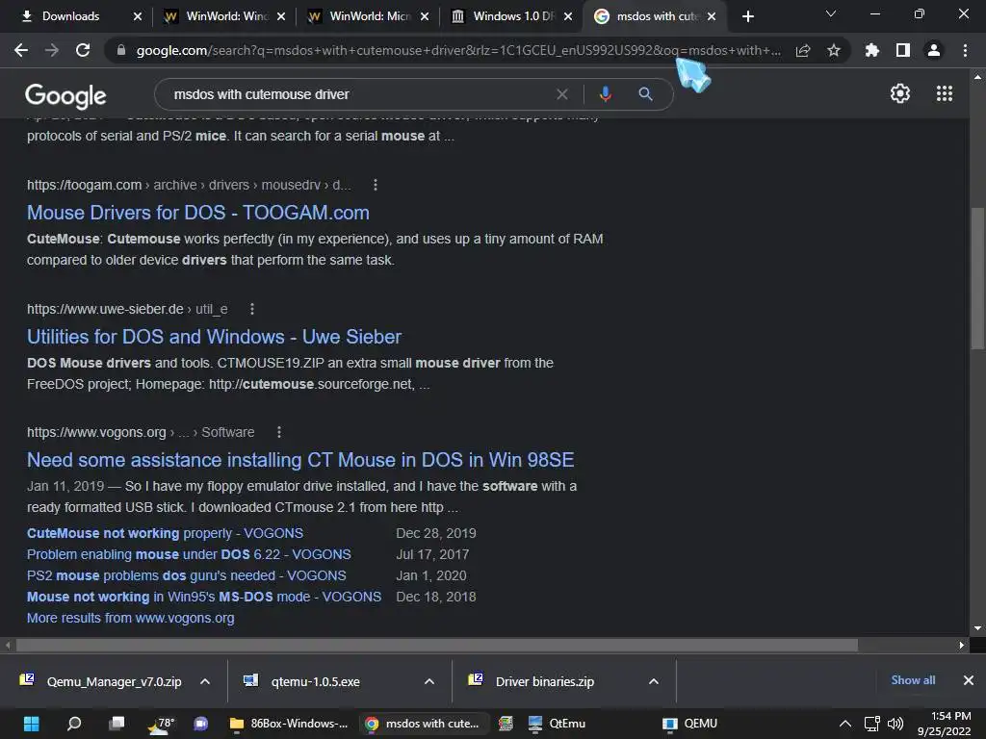Viewport: 986px width, 739px height.
Task: Open the Chrome extensions puzzle icon
Action: point(872,50)
